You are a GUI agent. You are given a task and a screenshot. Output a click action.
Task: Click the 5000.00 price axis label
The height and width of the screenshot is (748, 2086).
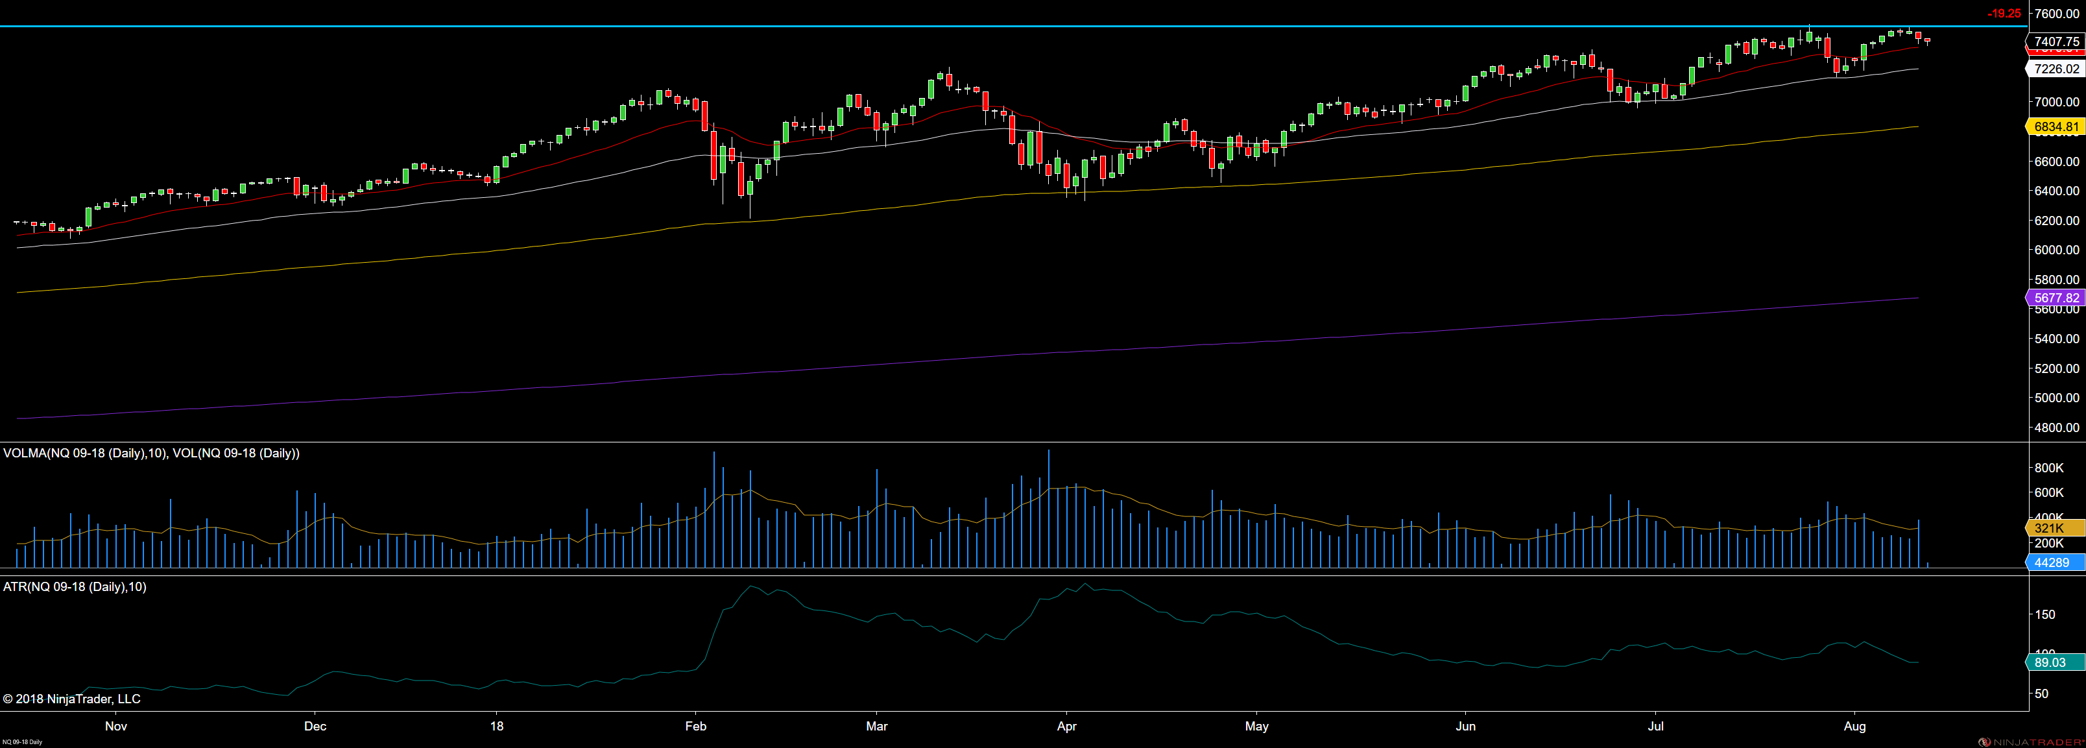coord(2057,398)
